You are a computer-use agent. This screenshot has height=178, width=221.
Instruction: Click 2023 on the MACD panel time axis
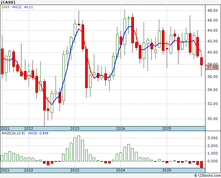click(75, 170)
